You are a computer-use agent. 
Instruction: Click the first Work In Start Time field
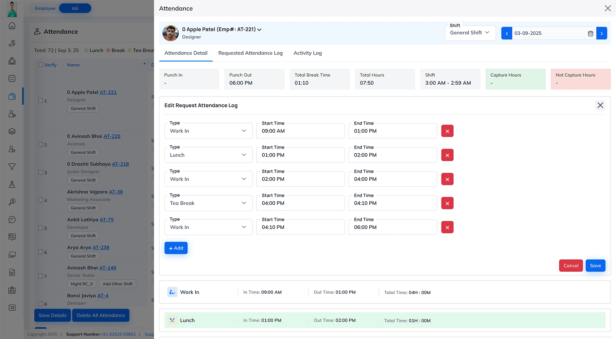[300, 131]
